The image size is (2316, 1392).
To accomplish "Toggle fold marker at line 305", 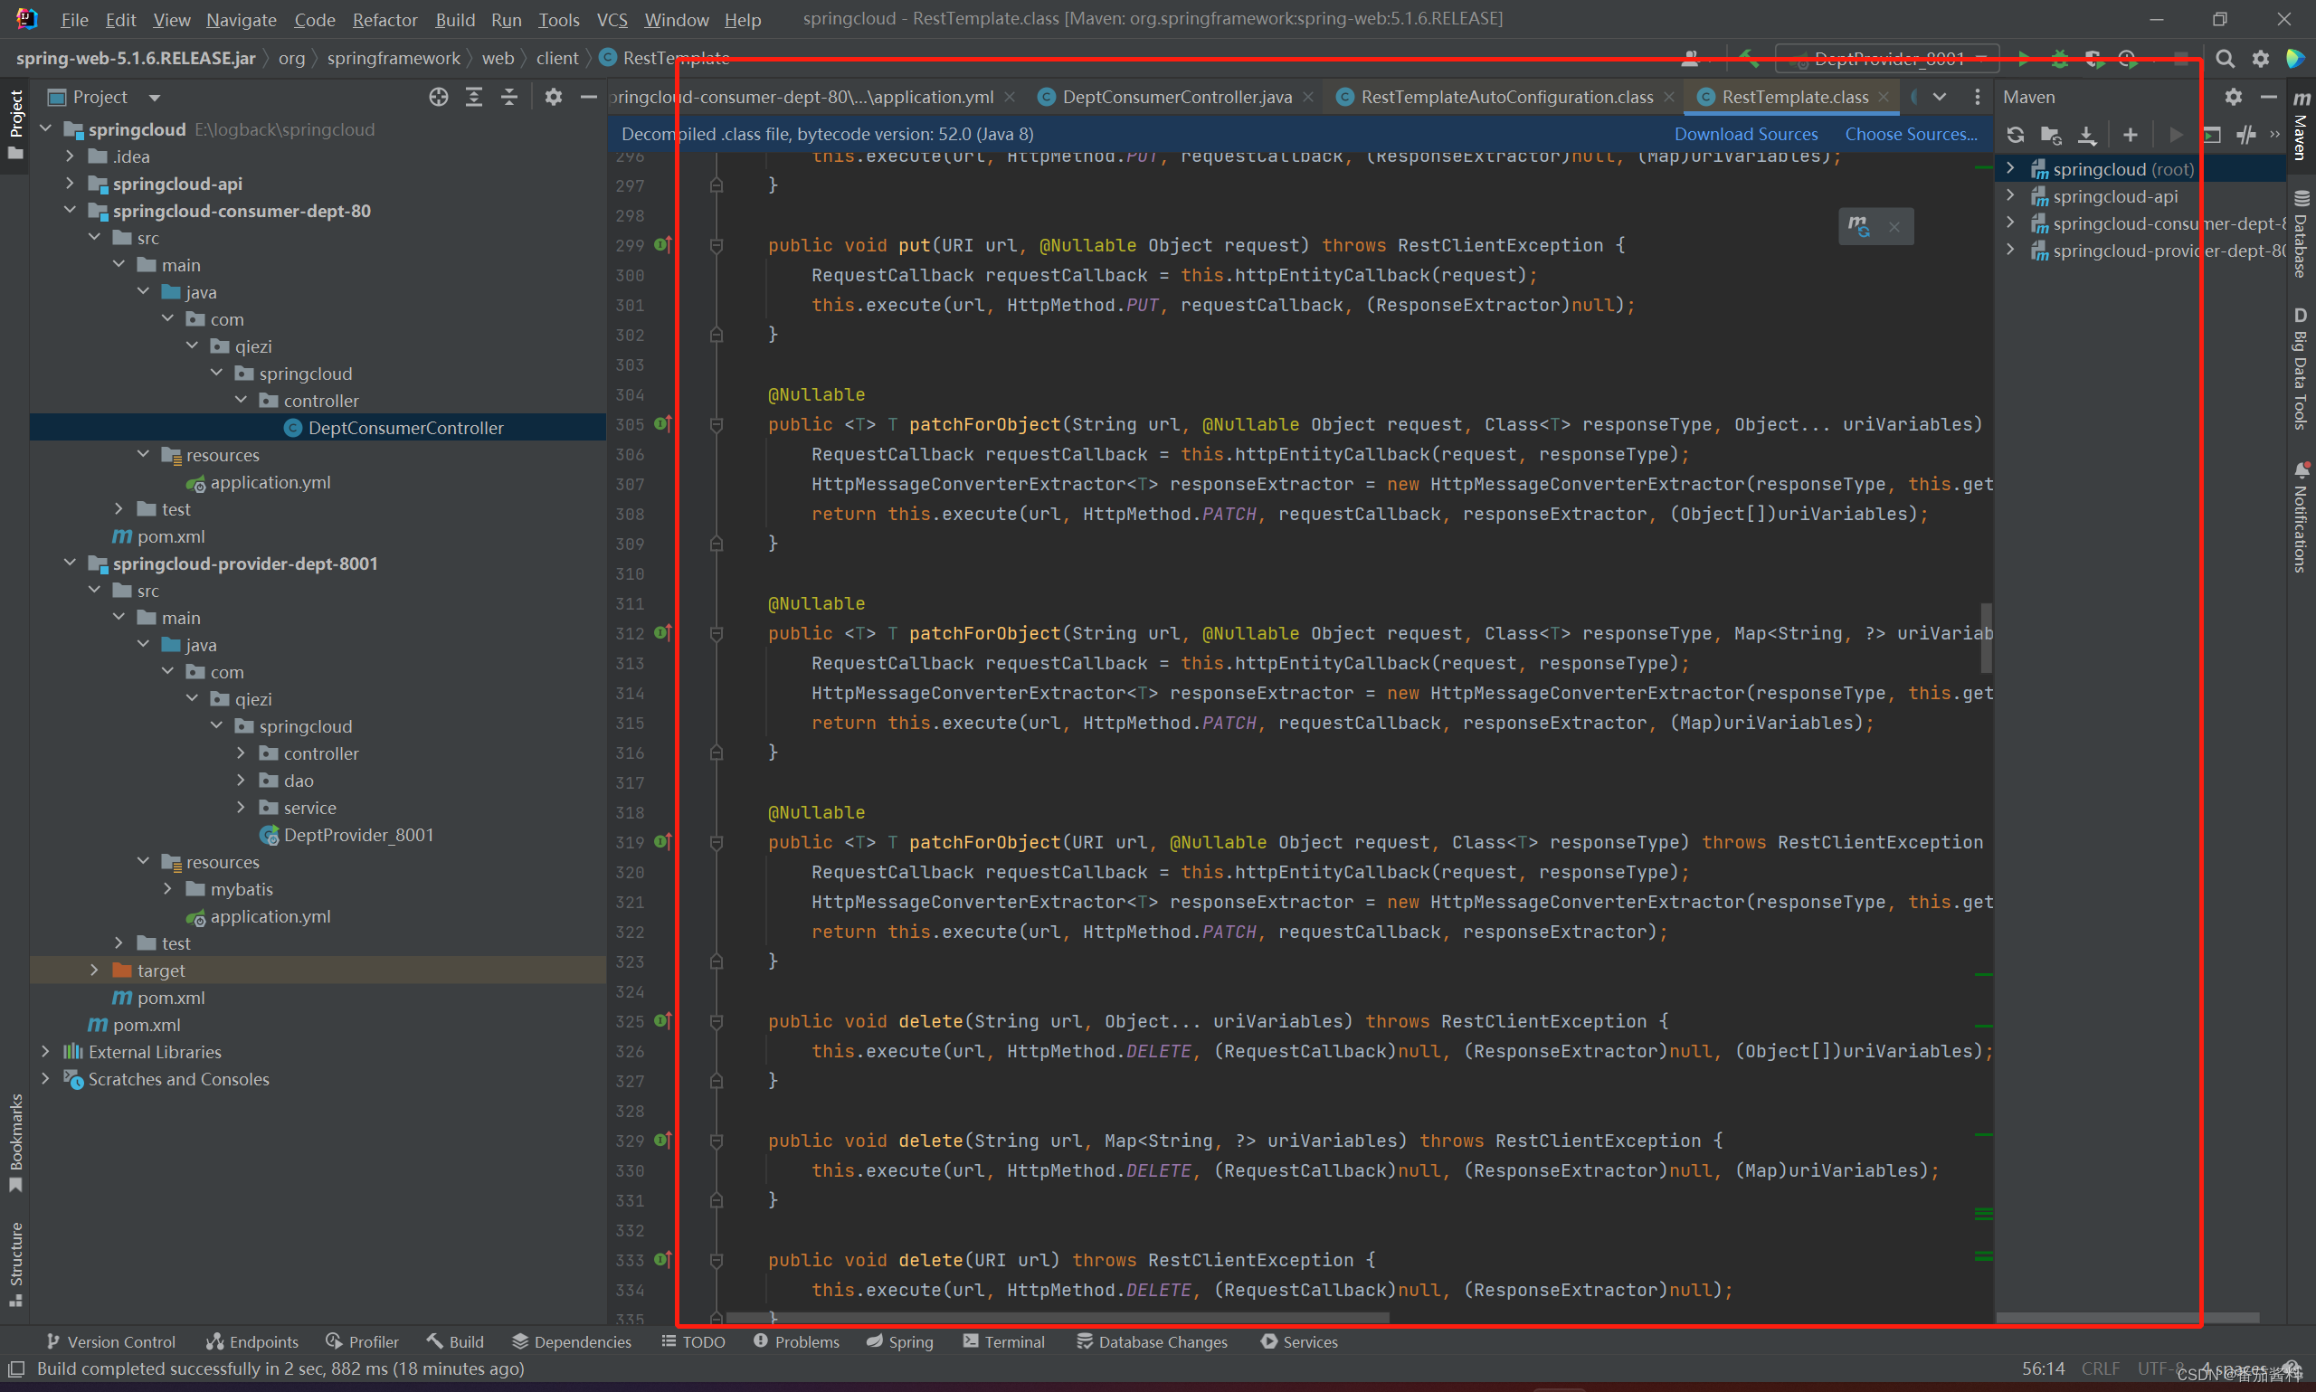I will point(717,425).
